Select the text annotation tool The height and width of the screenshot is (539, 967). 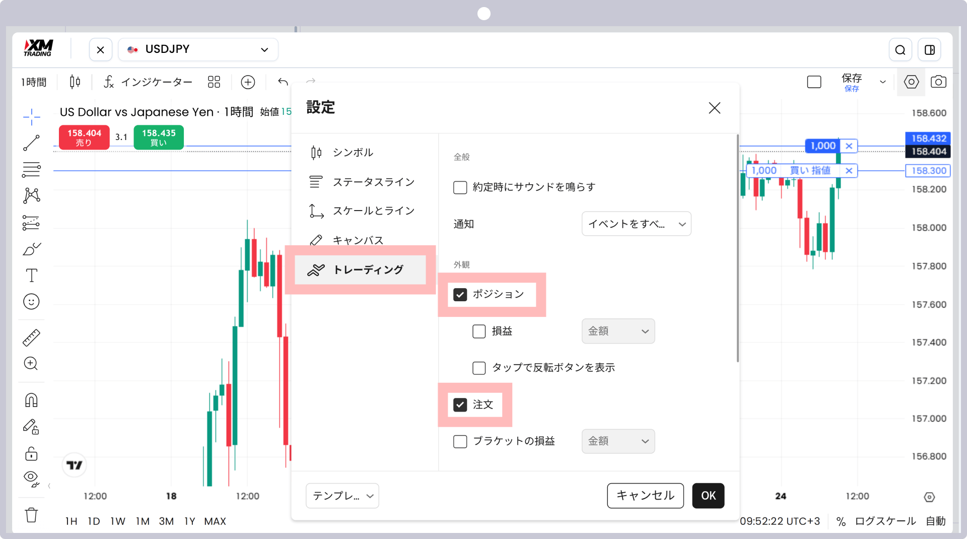31,275
